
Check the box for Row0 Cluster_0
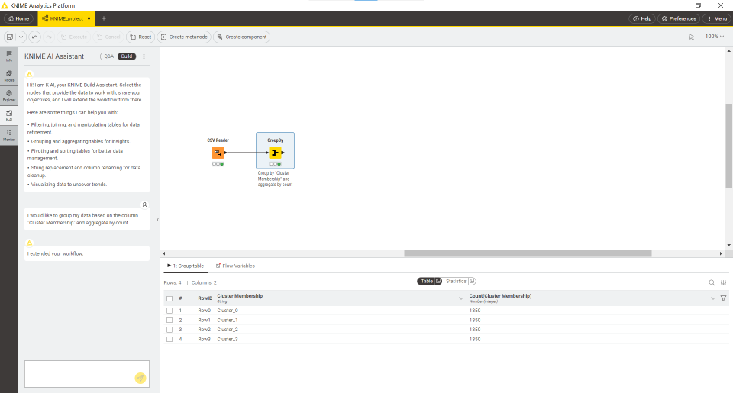pos(170,311)
